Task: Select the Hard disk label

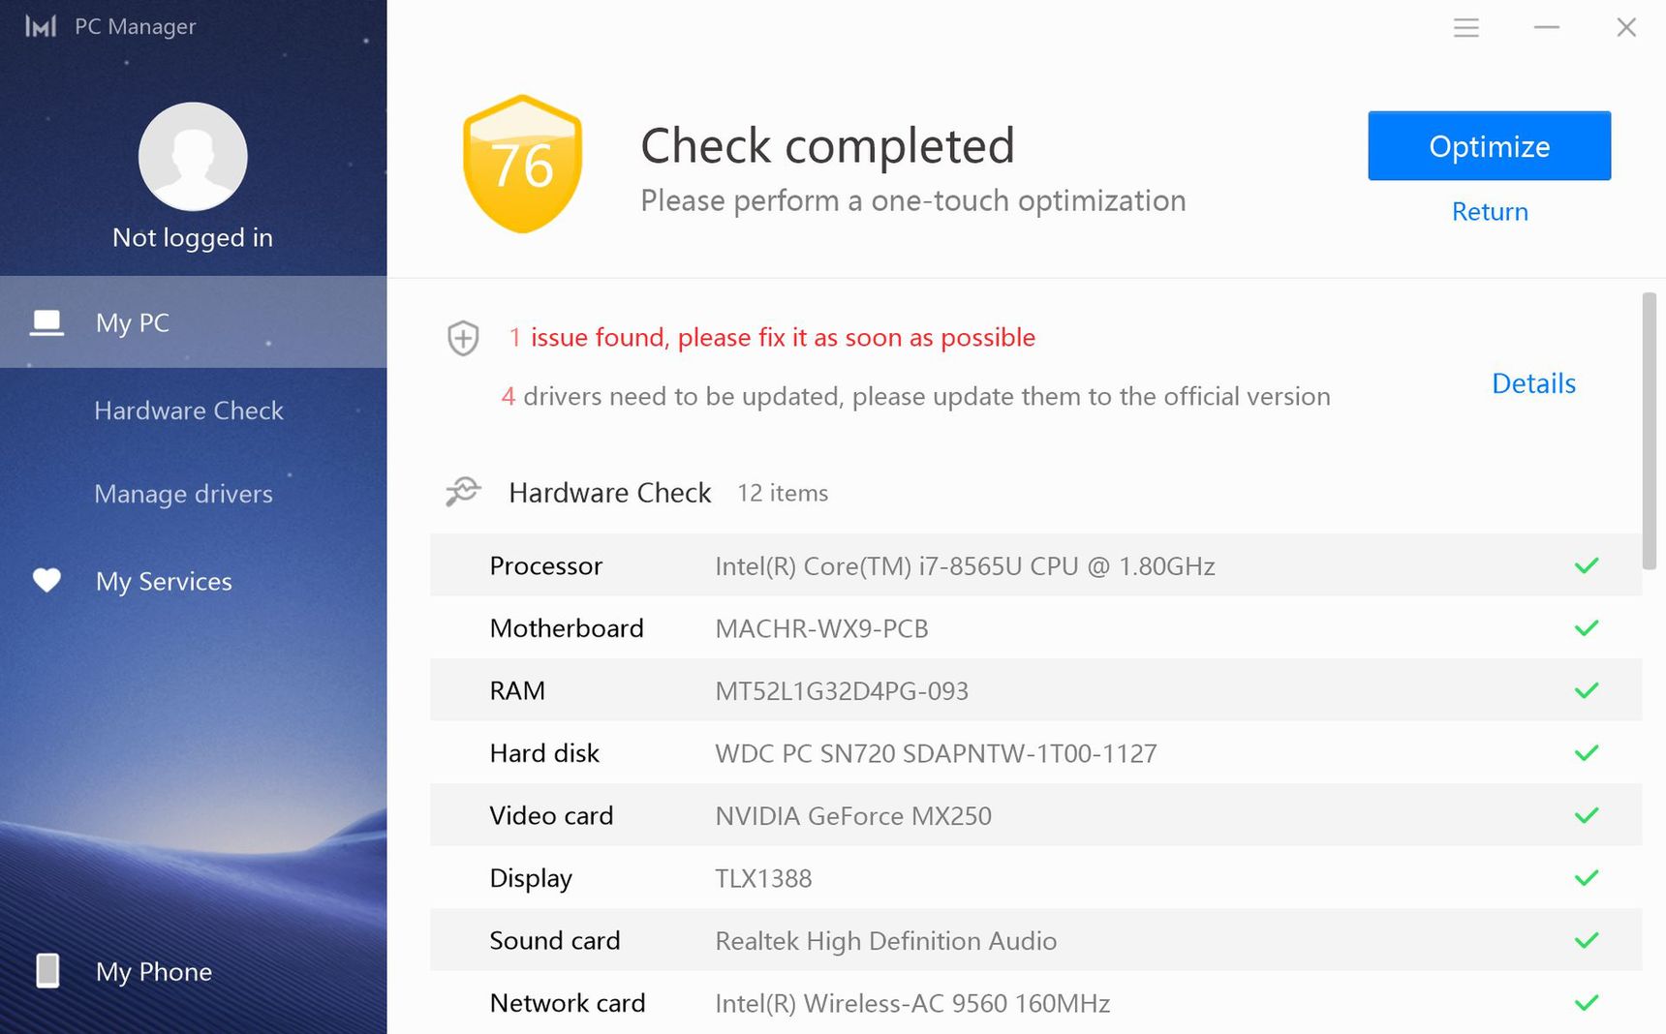Action: (544, 753)
